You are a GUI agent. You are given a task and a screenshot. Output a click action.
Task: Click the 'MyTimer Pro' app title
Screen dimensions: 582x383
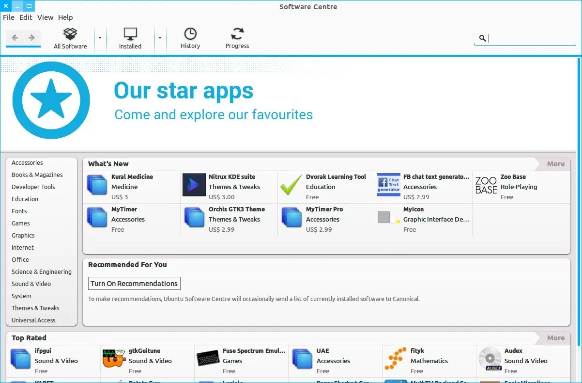click(x=324, y=209)
